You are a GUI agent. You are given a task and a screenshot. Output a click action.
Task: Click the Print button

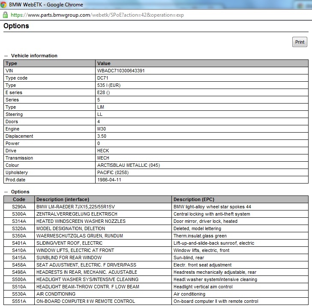point(300,42)
